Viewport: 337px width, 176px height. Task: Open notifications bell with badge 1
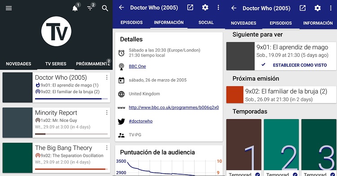click(75, 8)
